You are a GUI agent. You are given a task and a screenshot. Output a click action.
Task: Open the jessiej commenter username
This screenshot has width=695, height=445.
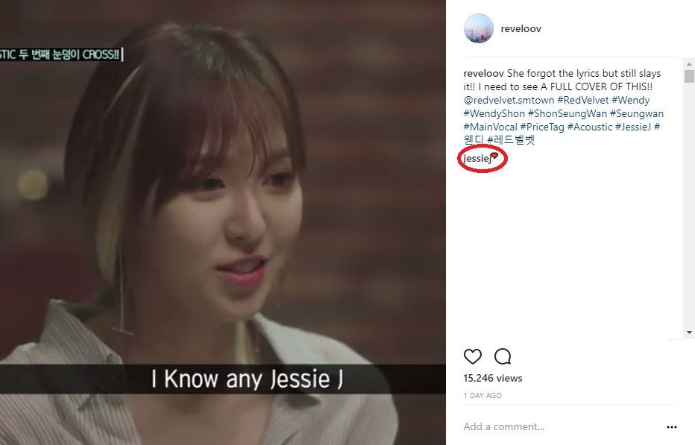point(477,159)
